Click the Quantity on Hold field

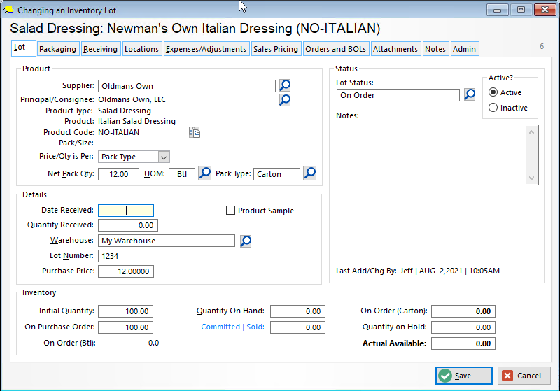coord(463,327)
